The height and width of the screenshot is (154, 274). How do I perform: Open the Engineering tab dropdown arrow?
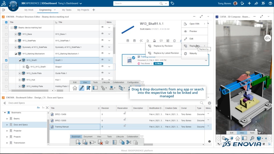[55, 10]
